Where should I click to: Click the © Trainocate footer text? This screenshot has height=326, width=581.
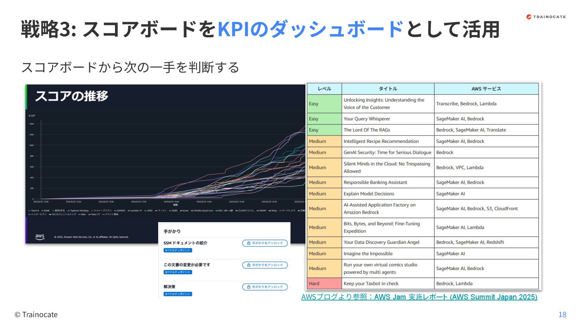tap(36, 315)
